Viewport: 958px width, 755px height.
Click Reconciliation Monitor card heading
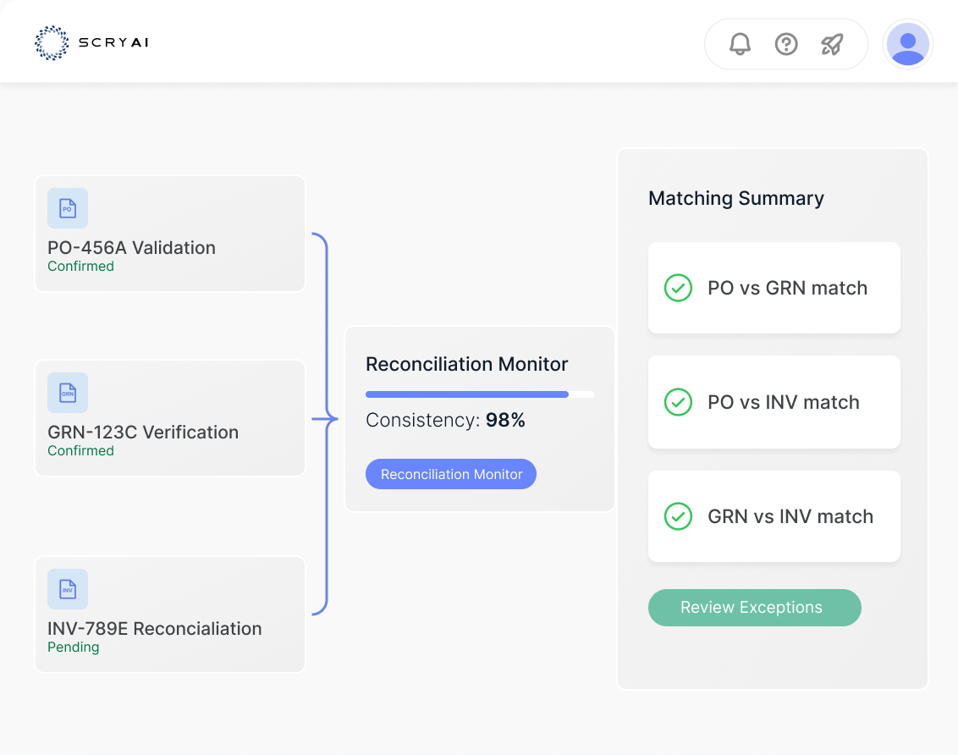click(467, 364)
